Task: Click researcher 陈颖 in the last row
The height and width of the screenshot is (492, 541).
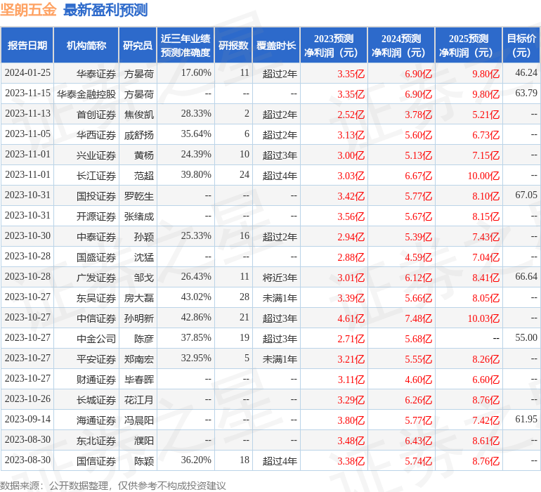Action: click(x=144, y=461)
